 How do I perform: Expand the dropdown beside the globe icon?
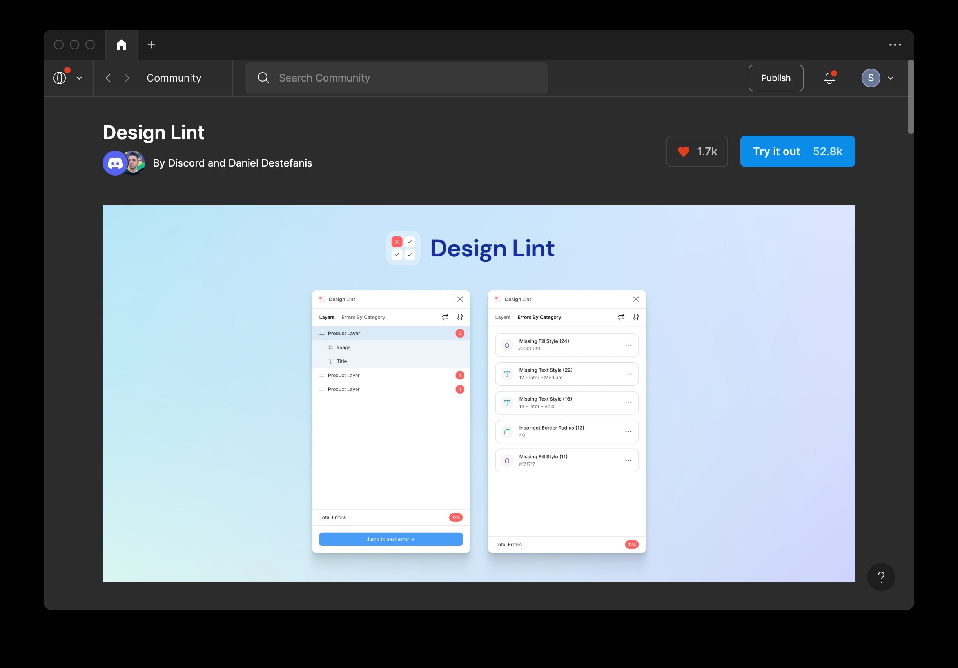pos(79,78)
